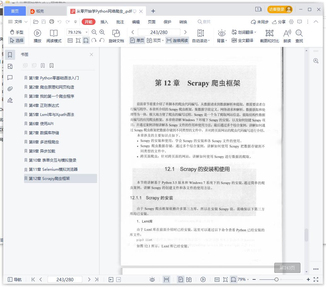
Task: Switch to the Insert ribbon tab
Action: tap(104, 22)
